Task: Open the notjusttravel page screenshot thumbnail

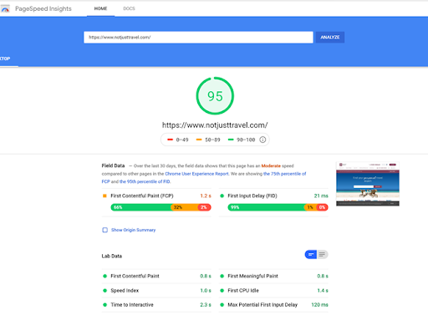Action: [368, 184]
